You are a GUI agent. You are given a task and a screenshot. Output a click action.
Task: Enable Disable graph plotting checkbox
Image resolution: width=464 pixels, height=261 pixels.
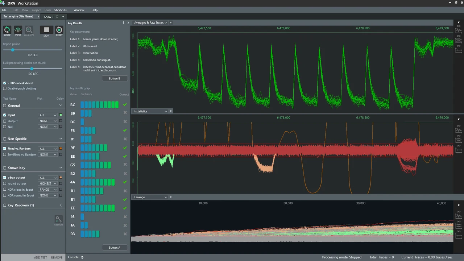pyautogui.click(x=5, y=88)
